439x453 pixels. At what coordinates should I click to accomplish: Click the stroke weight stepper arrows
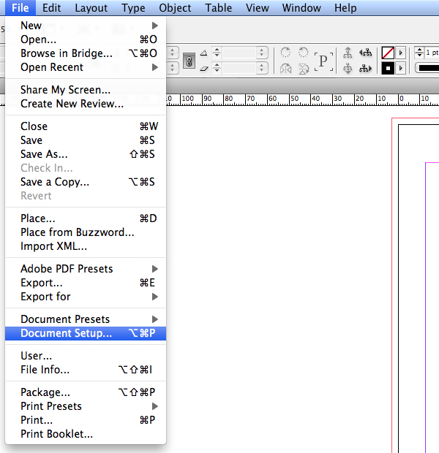point(419,53)
